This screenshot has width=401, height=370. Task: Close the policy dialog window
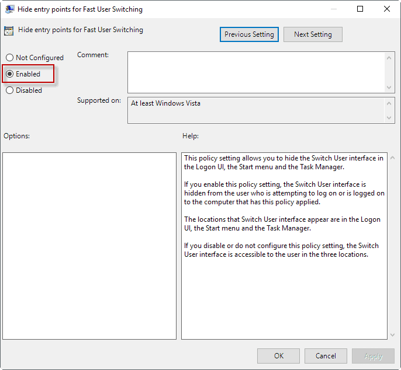[x=387, y=9]
